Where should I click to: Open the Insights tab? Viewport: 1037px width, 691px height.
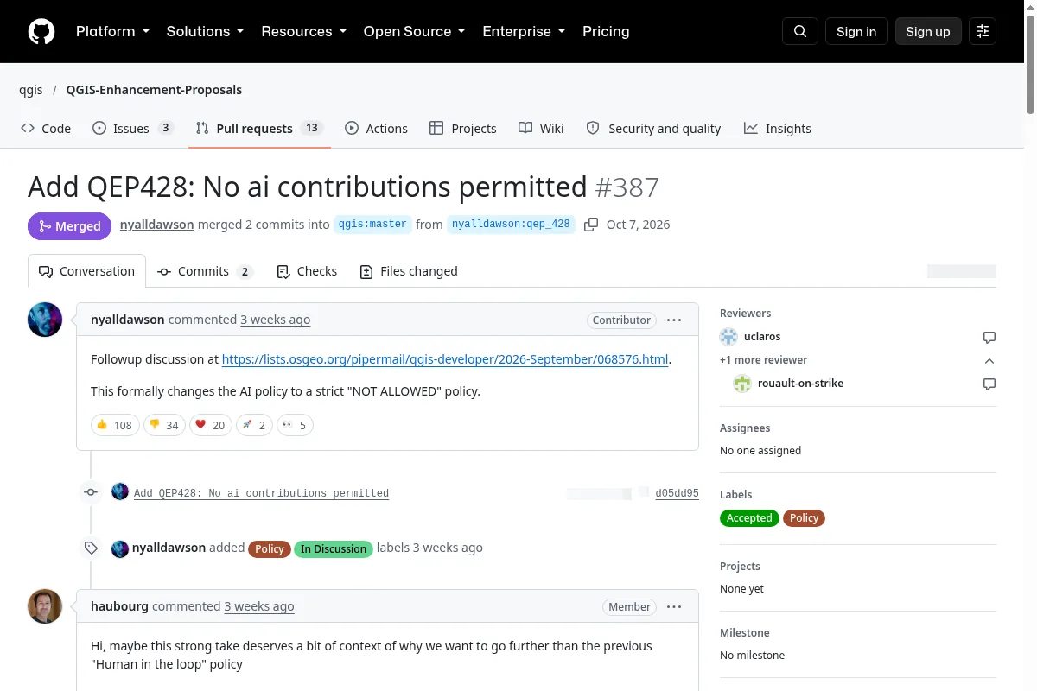(x=778, y=129)
